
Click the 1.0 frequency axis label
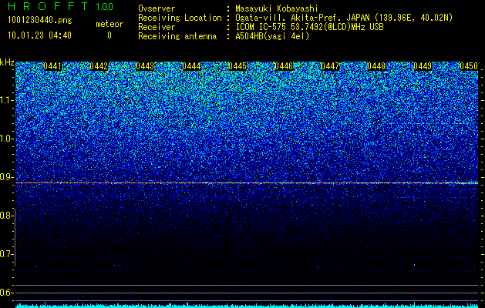[6, 139]
